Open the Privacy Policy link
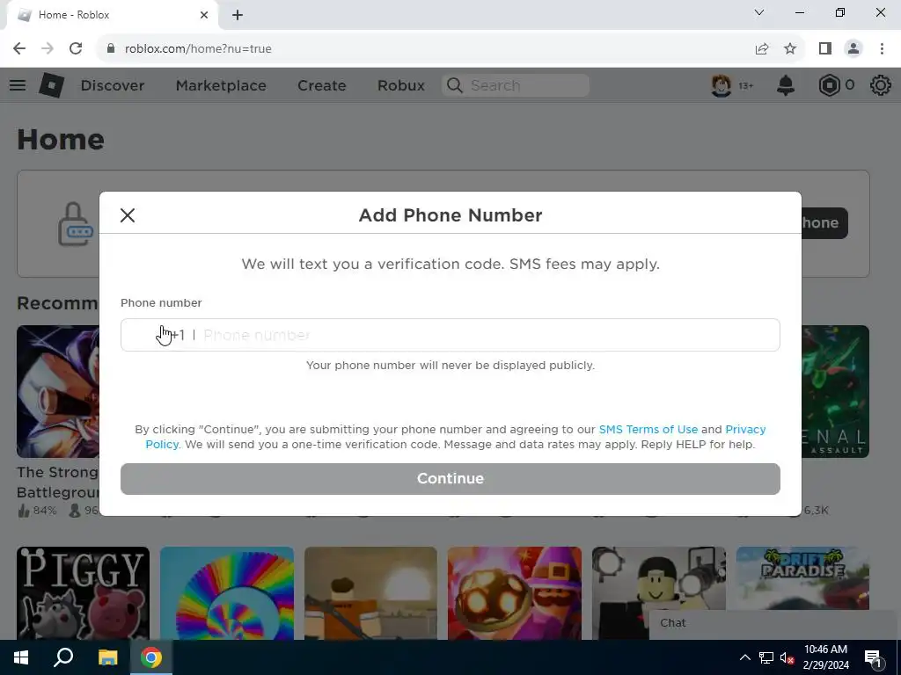Screen dimensions: 901x675 [x=745, y=429]
